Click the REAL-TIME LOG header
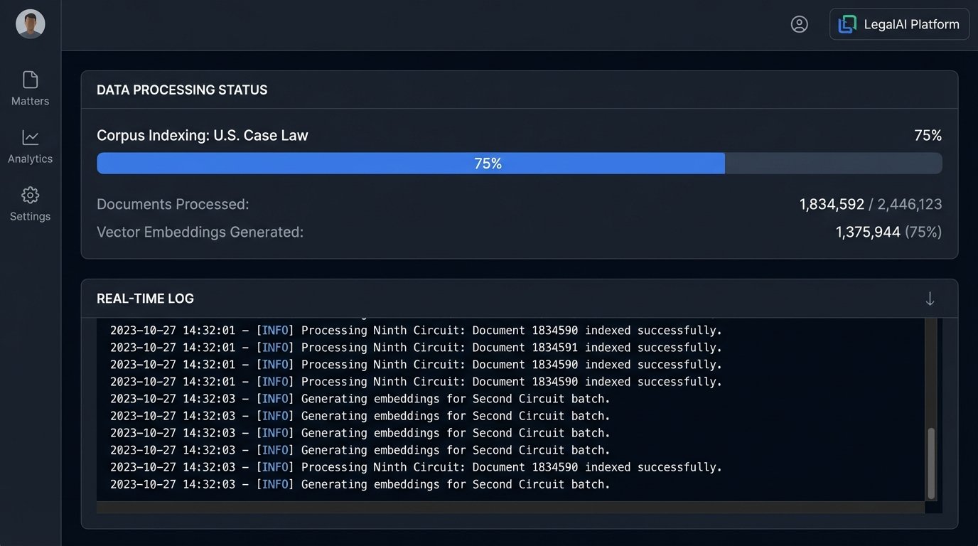This screenshot has height=546, width=978. [145, 299]
